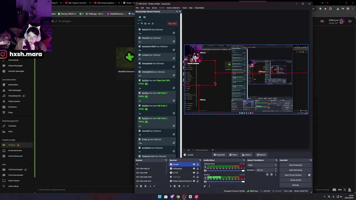Open source properties gear in Sources toolbar
Image resolution: width=356 pixels, height=200 pixels.
[179, 186]
